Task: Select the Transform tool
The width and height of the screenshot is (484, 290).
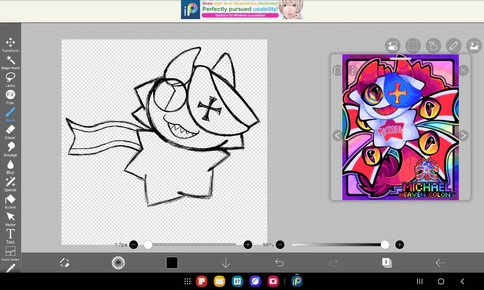Action: [x=10, y=45]
